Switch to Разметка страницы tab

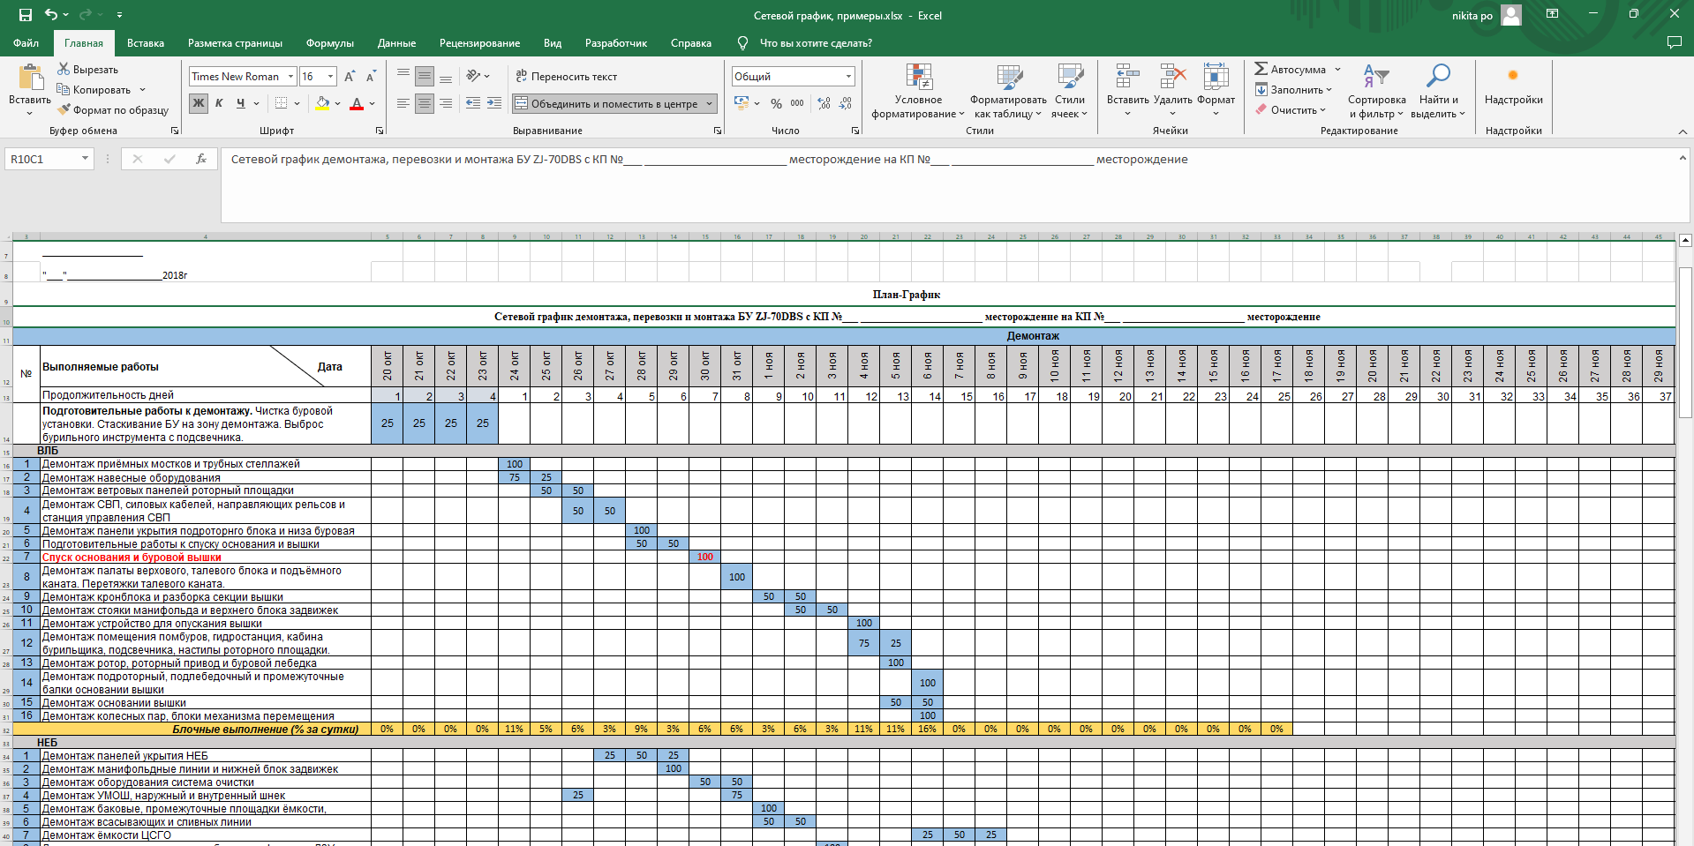(235, 43)
